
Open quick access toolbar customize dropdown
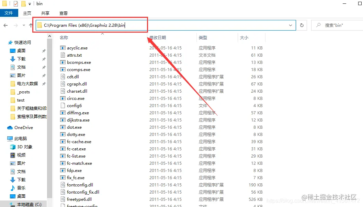point(30,4)
